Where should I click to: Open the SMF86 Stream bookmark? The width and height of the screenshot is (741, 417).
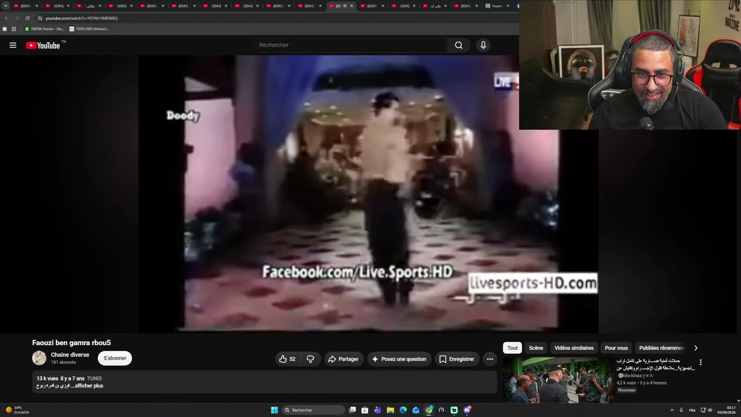point(44,29)
